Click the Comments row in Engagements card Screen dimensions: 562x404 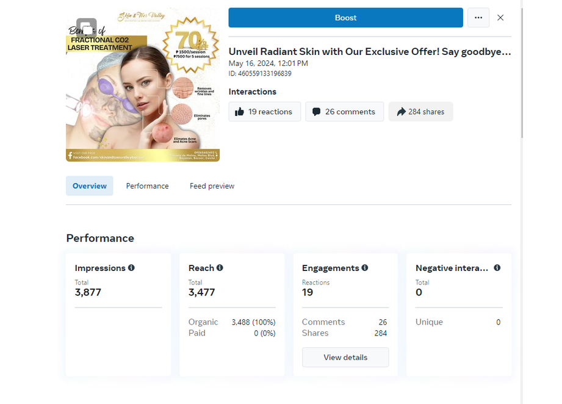[345, 322]
